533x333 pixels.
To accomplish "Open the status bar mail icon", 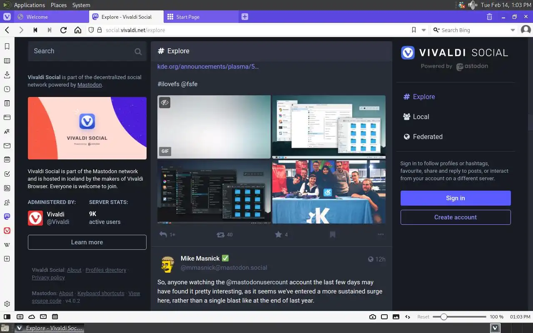I will point(43,317).
